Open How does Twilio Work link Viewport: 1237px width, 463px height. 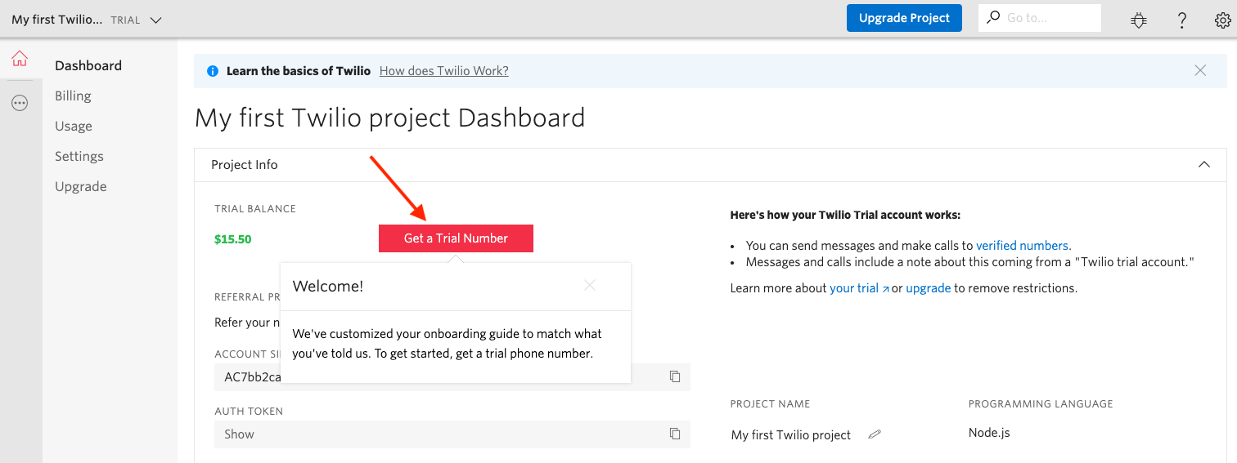(x=444, y=71)
